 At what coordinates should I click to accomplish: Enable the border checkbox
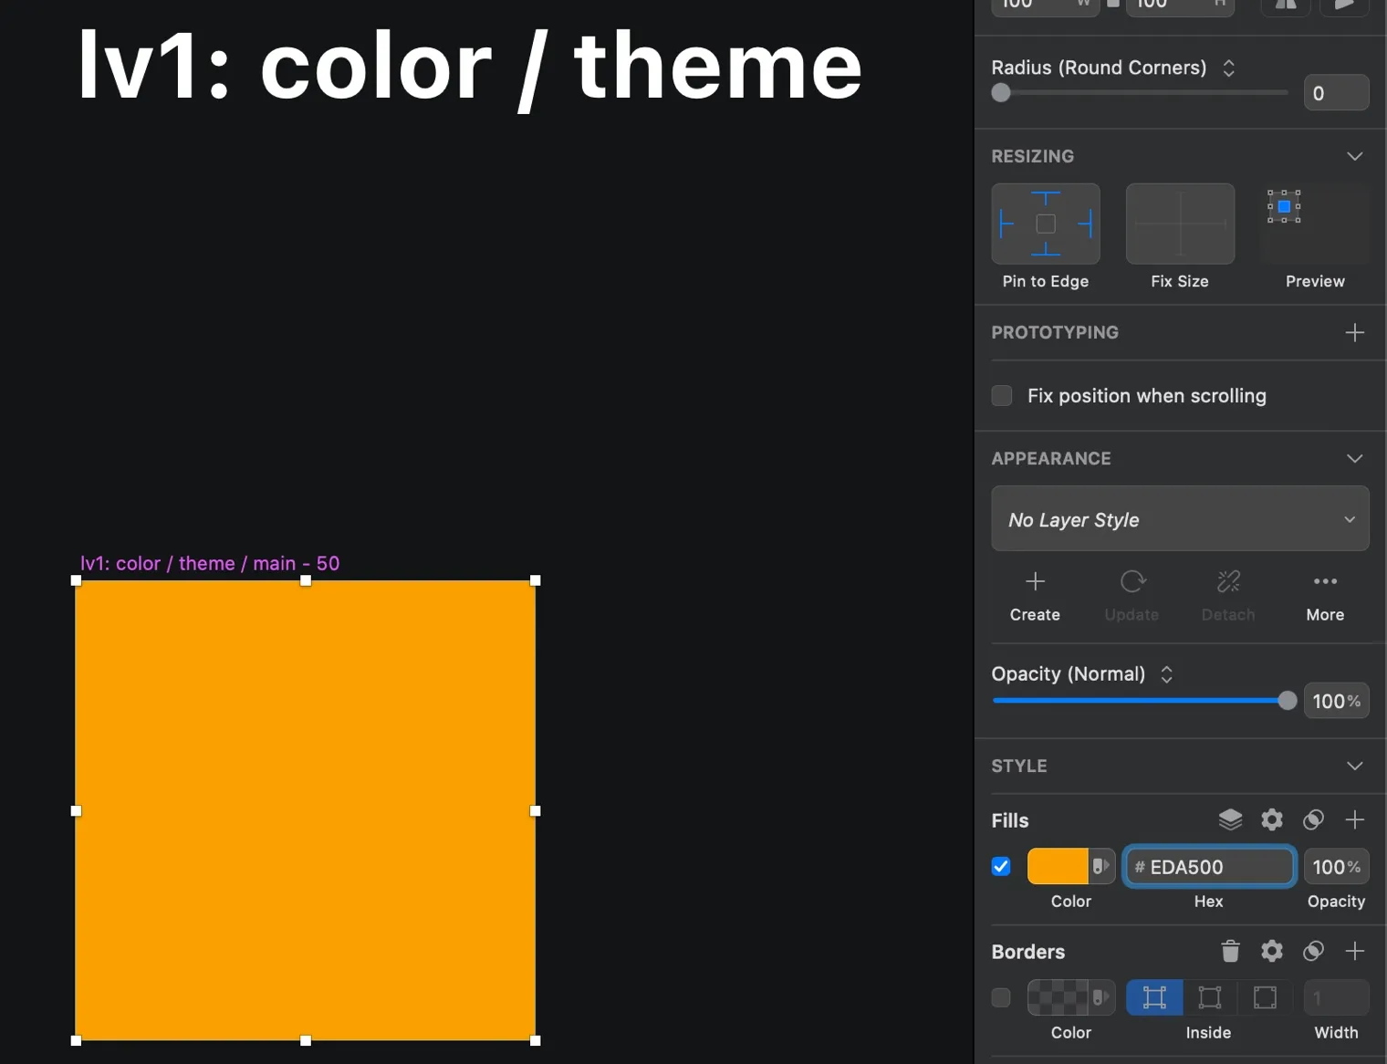pos(1000,997)
